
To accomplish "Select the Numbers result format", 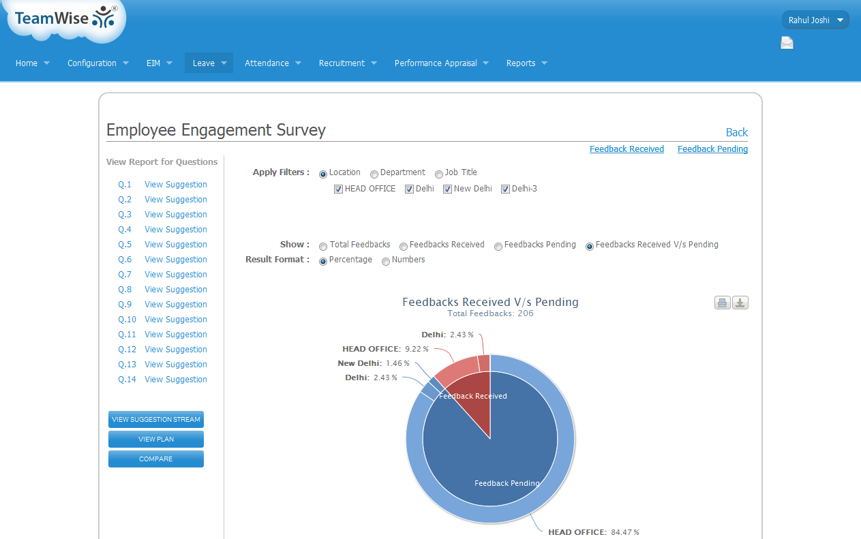I will (x=386, y=262).
